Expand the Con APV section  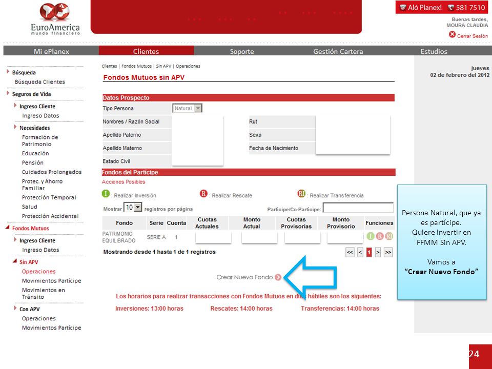tap(15, 308)
